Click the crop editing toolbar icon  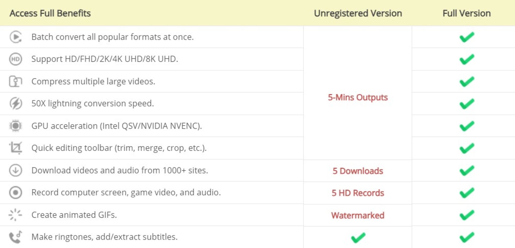click(x=16, y=148)
